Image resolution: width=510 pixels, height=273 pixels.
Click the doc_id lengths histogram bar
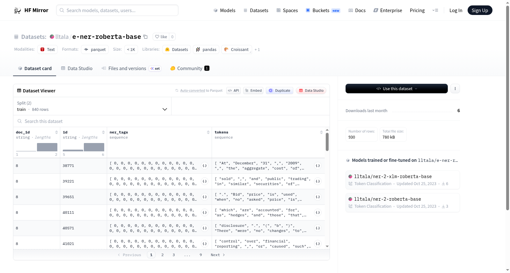[x=47, y=147]
